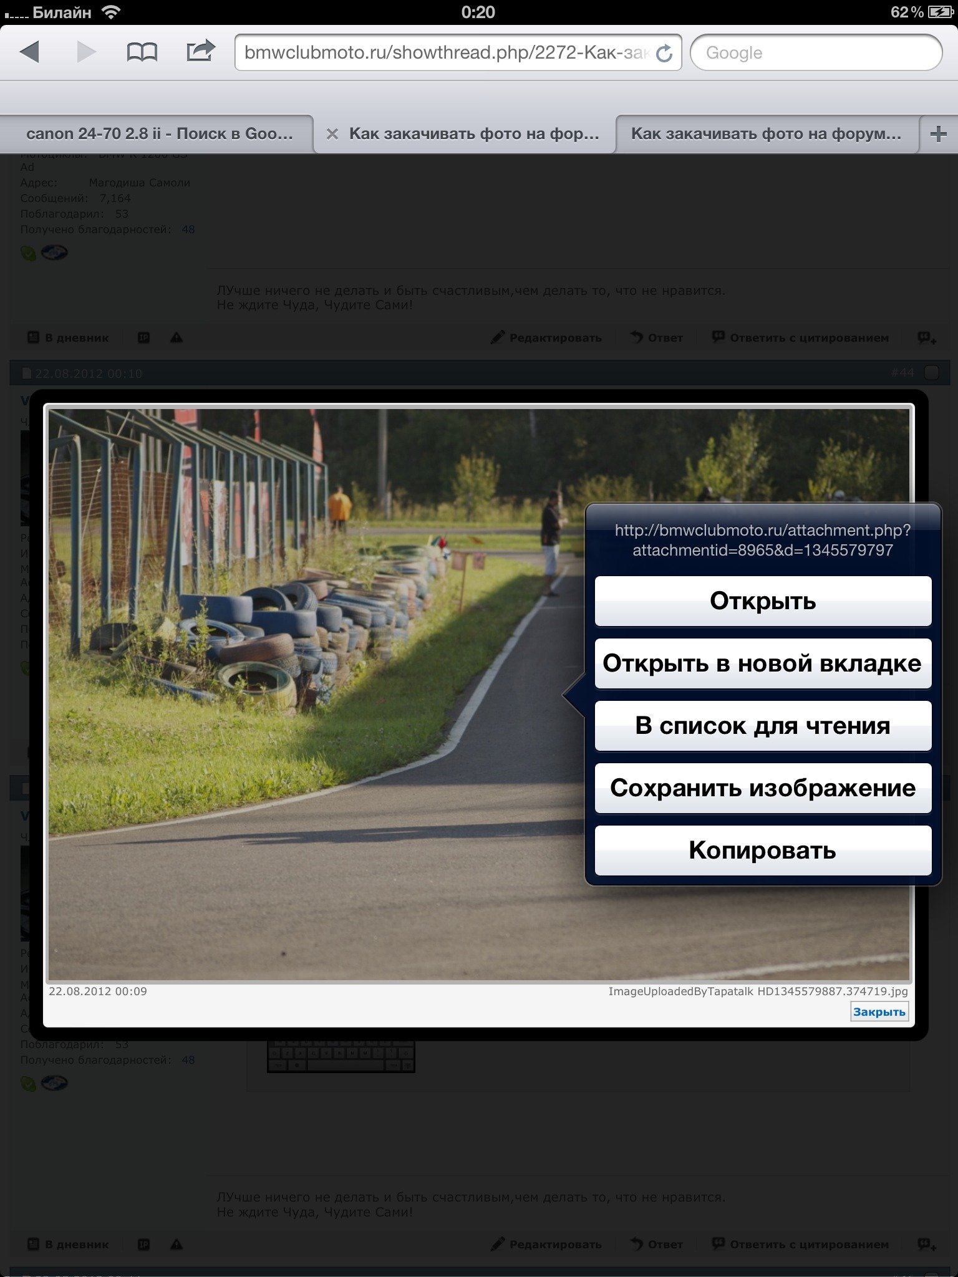Viewport: 958px width, 1277px height.
Task: Open a new tab with plus icon
Action: 938,134
